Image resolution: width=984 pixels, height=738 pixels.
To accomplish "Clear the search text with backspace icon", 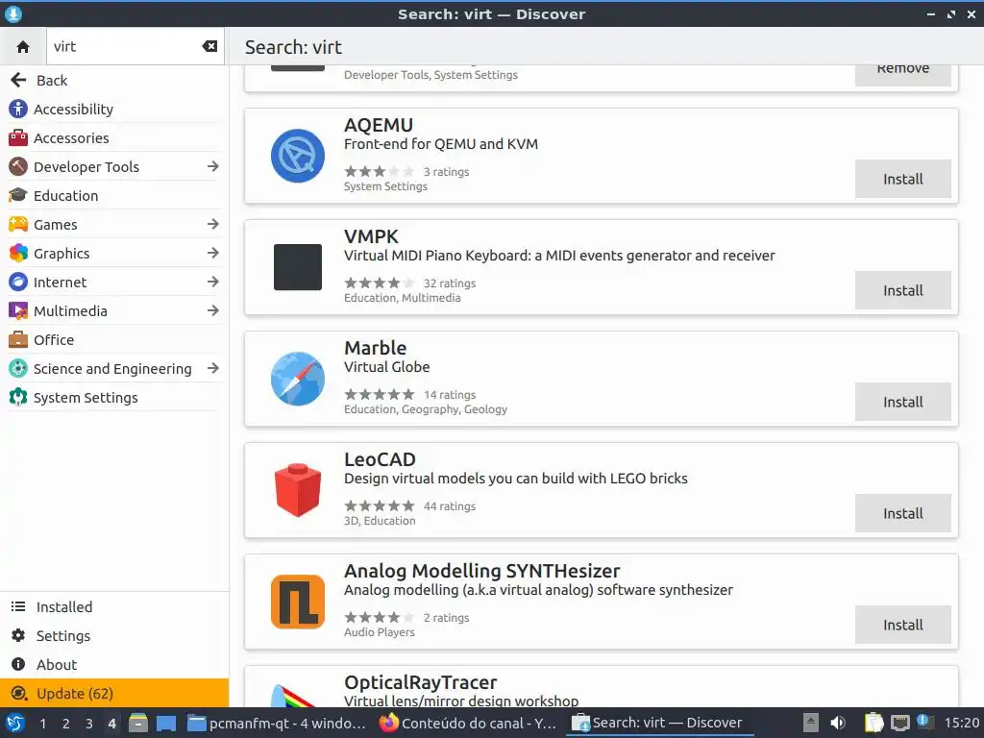I will (209, 46).
